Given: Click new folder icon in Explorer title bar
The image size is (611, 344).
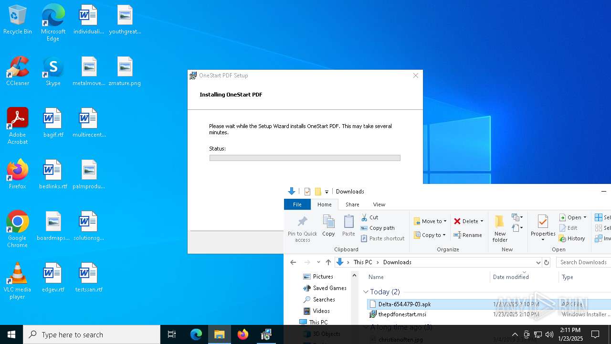Looking at the screenshot, I should click(318, 192).
